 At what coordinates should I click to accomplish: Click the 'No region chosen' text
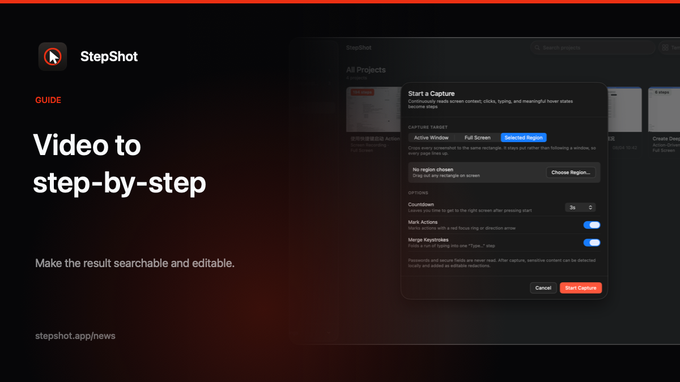(x=433, y=169)
